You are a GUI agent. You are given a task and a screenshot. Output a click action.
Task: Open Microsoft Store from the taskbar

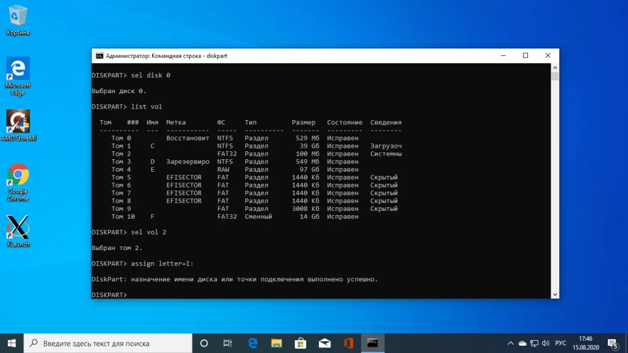pyautogui.click(x=301, y=343)
